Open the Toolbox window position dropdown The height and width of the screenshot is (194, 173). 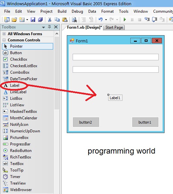coord(43,27)
